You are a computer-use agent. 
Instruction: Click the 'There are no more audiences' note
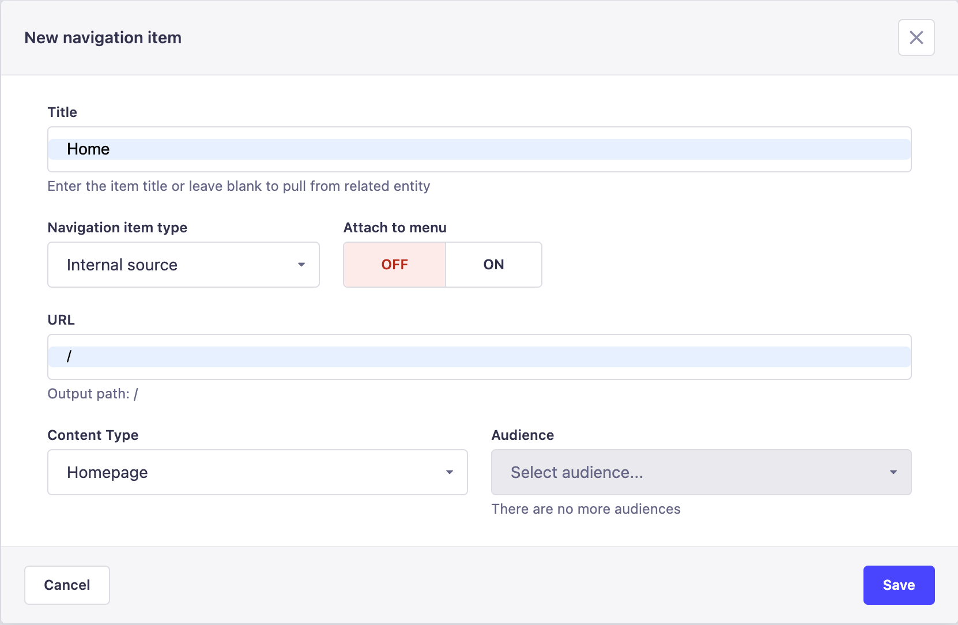[586, 509]
